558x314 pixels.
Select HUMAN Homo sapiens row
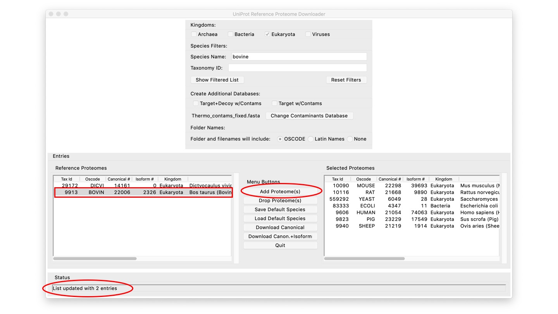point(412,212)
